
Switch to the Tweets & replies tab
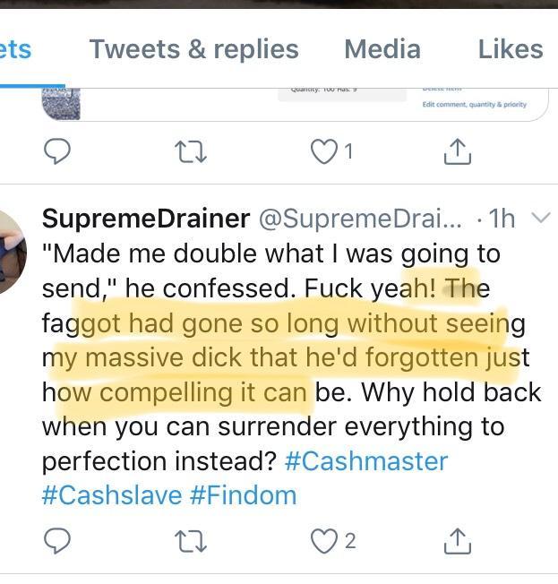[x=193, y=49]
